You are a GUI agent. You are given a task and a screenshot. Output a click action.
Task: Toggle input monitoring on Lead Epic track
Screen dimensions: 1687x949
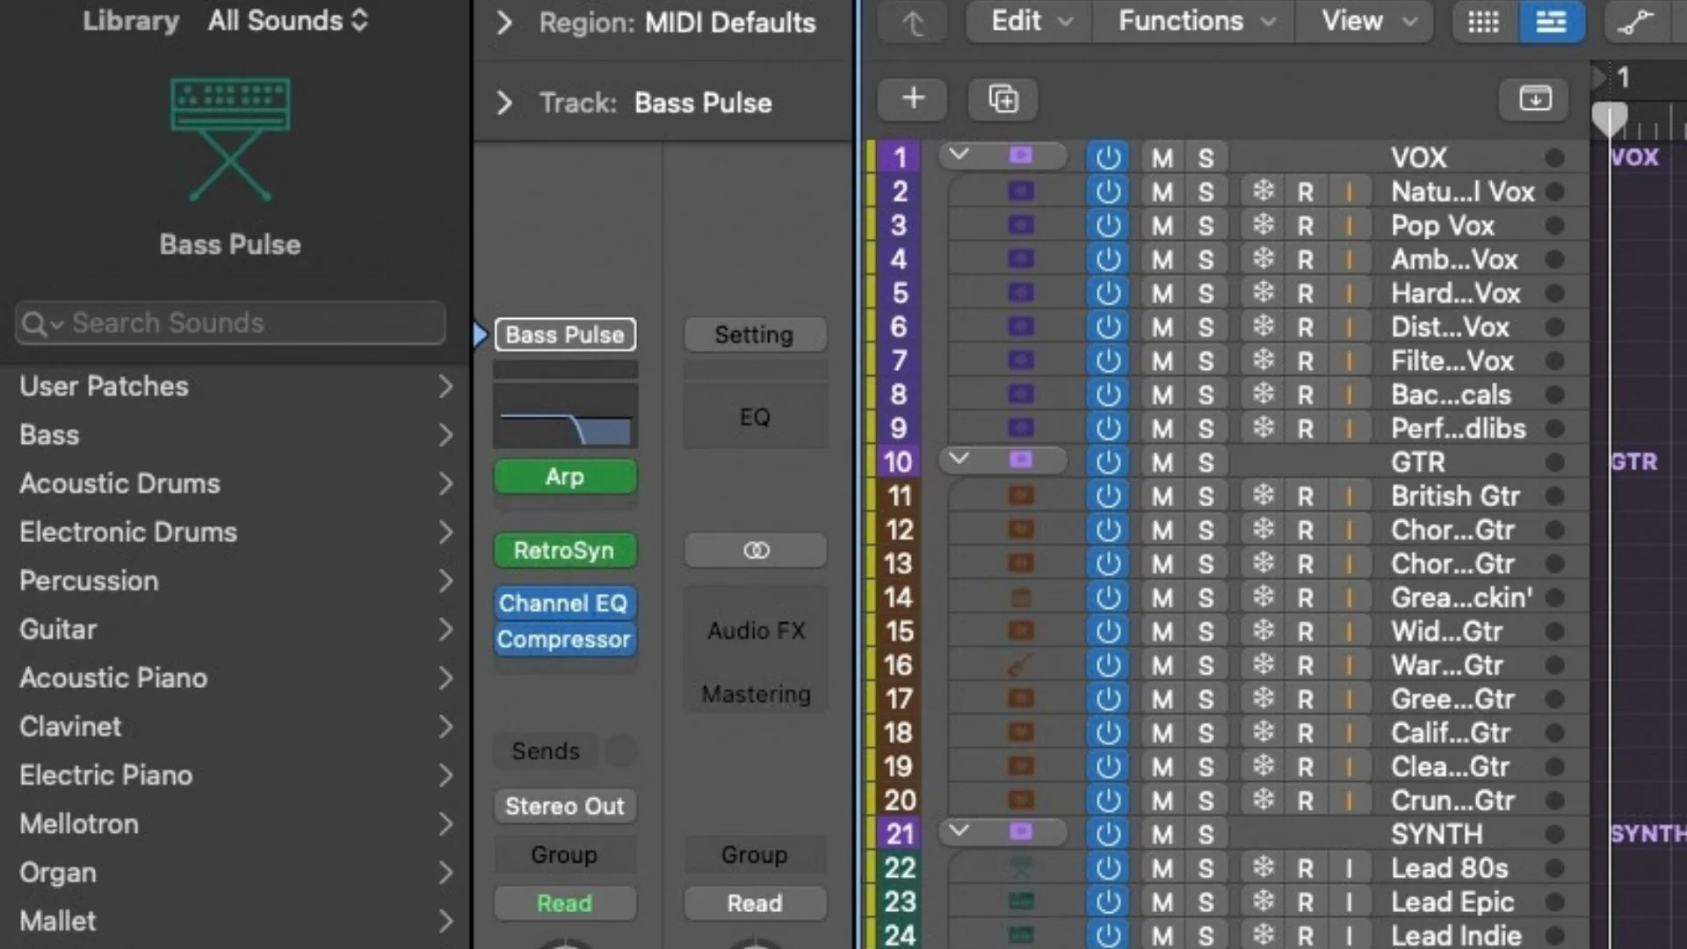click(x=1349, y=902)
